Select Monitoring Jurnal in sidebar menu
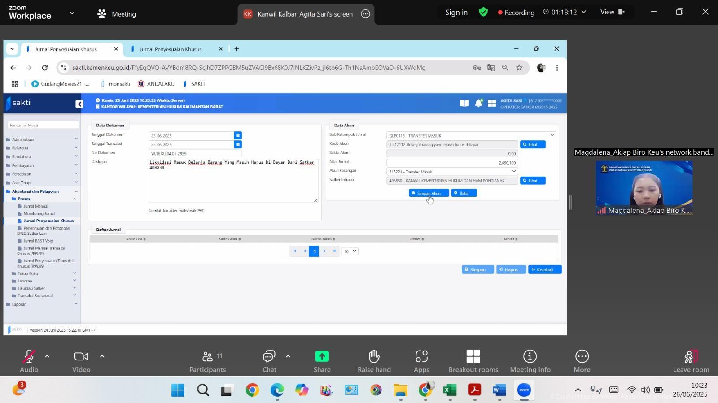This screenshot has width=718, height=403. click(x=39, y=213)
